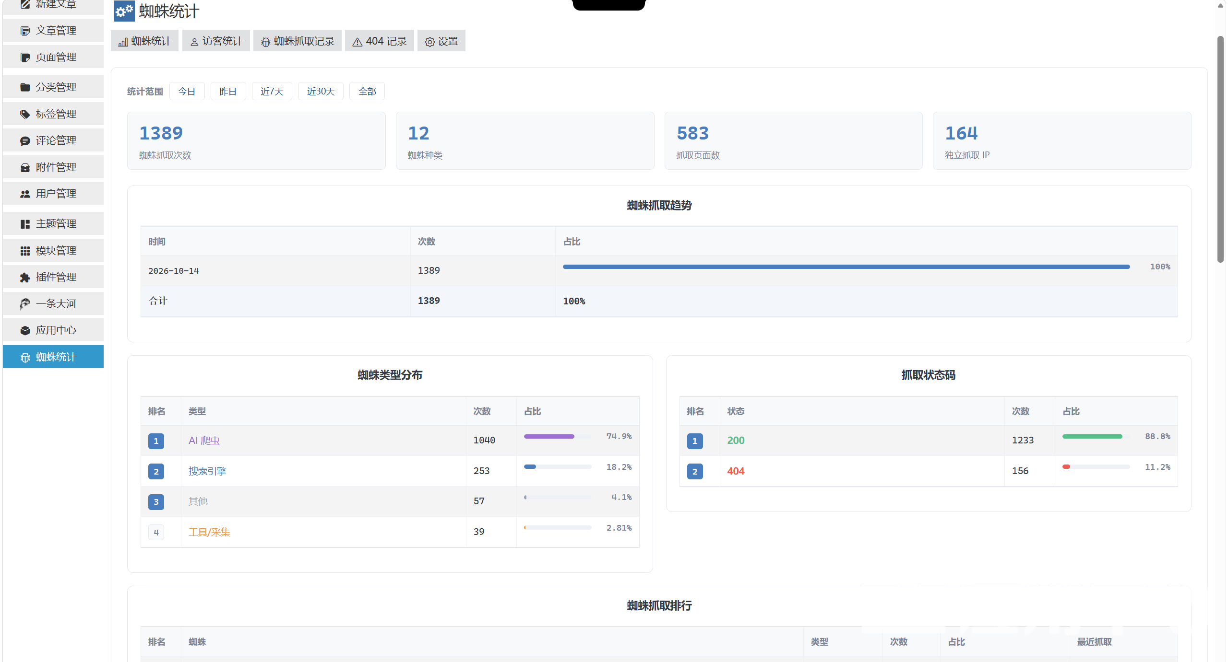Screen dimensions: 1228x662
Task: Click the 164 独立抓取 IP card
Action: (x=1062, y=141)
